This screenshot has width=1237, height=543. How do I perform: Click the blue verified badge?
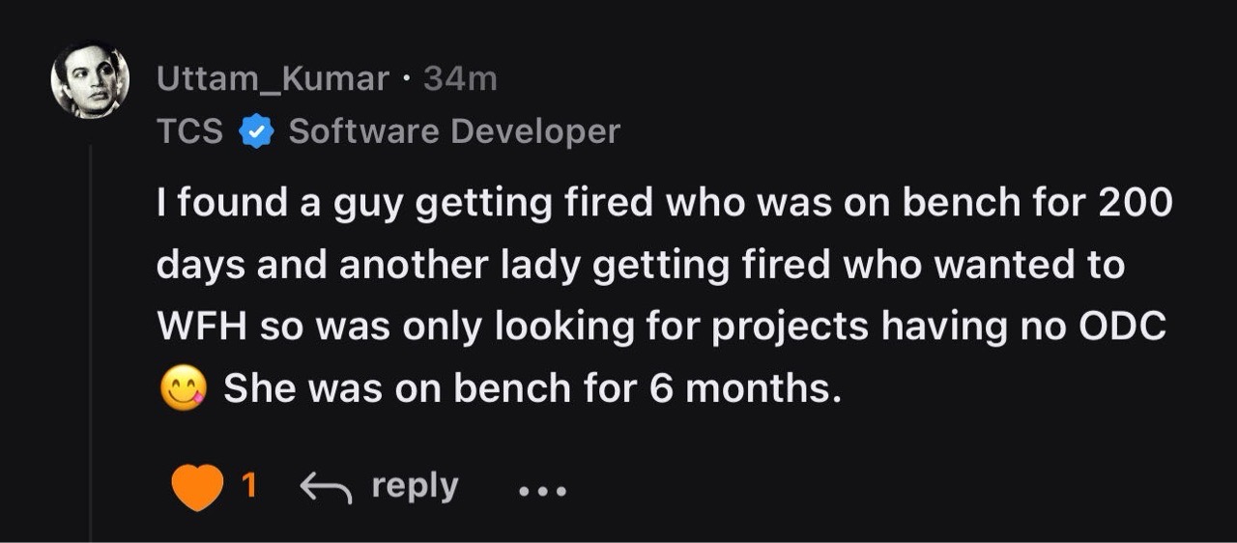point(255,131)
